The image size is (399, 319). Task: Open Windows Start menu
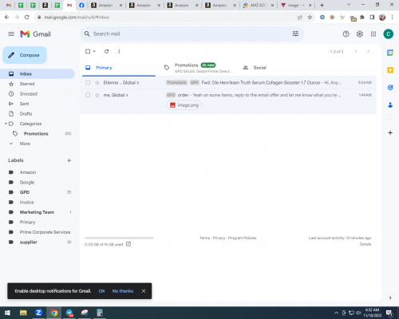[7, 313]
